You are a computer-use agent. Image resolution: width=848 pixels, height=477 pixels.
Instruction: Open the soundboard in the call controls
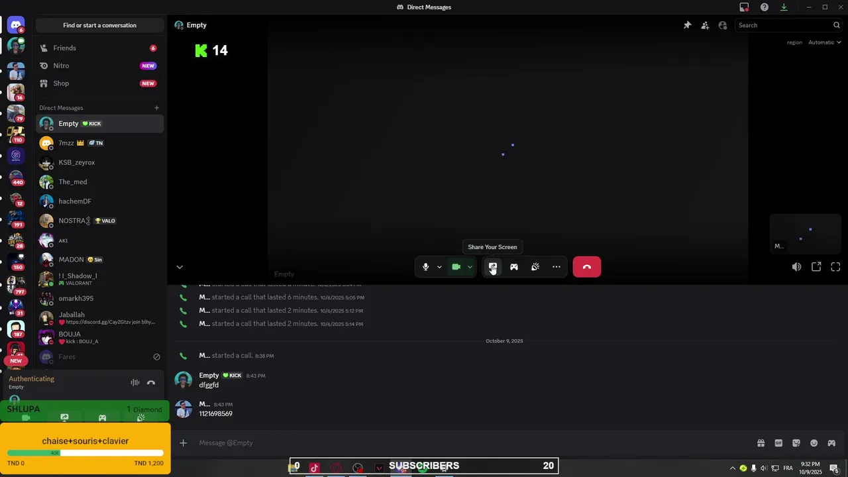tap(535, 267)
